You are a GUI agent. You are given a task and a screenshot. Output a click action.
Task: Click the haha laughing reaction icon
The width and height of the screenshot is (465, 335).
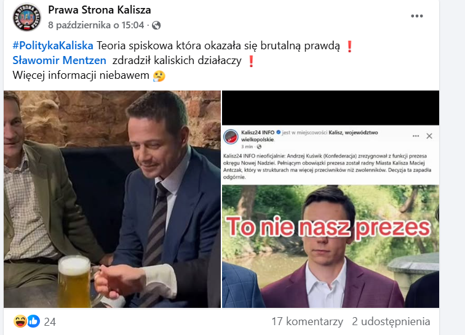pyautogui.click(x=20, y=321)
